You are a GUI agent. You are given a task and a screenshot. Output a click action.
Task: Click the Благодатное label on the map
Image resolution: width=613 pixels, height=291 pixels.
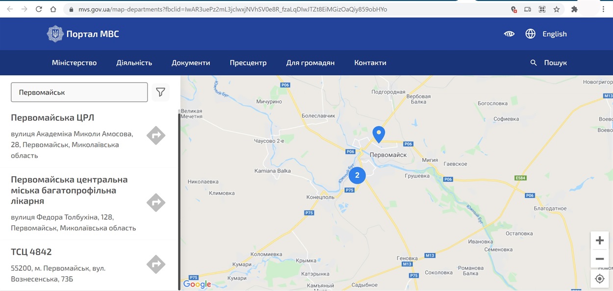pyautogui.click(x=550, y=209)
